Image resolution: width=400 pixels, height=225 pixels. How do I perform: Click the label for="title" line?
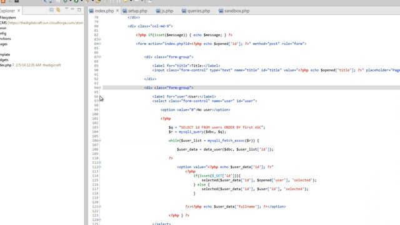(186, 66)
